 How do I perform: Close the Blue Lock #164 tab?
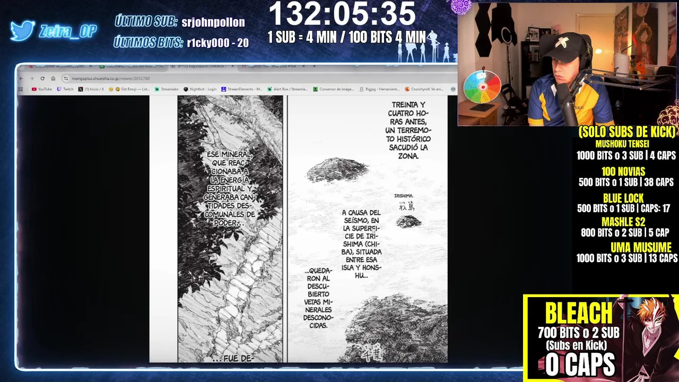[x=303, y=66]
